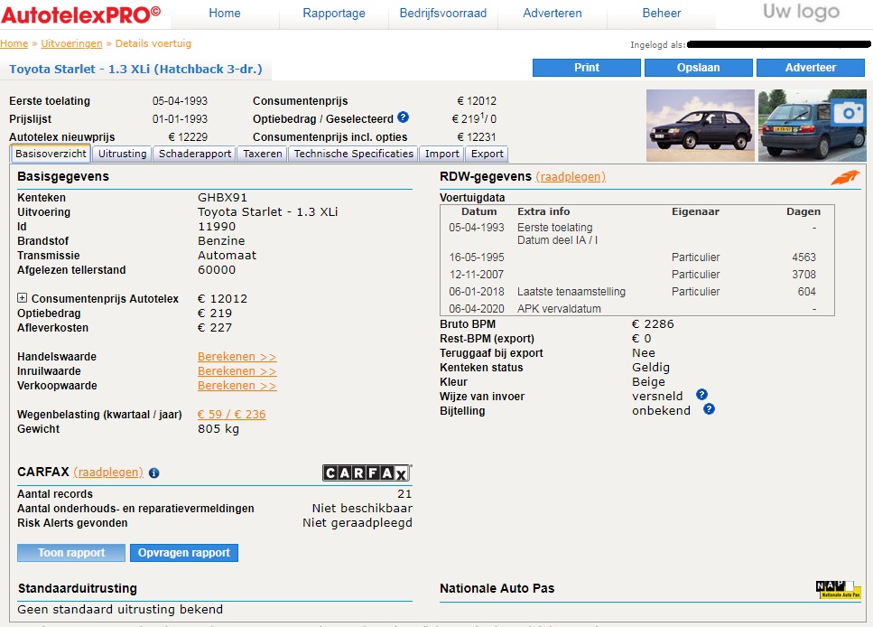
Task: View the first Toyota Starlet side photo
Action: (700, 125)
